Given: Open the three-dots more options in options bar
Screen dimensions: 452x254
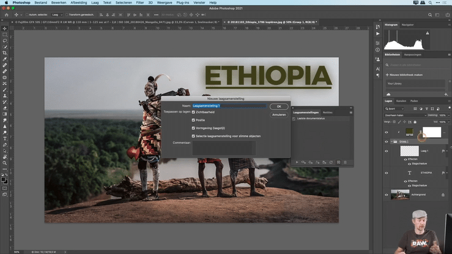Looking at the screenshot, I should coord(156,15).
